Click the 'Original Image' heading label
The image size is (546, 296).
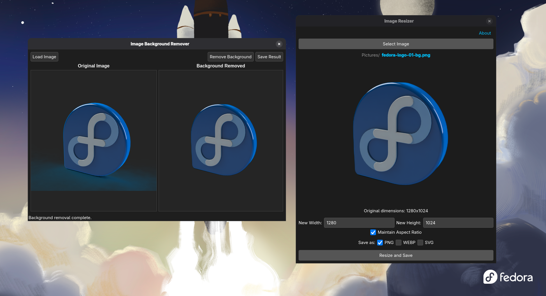coord(94,66)
